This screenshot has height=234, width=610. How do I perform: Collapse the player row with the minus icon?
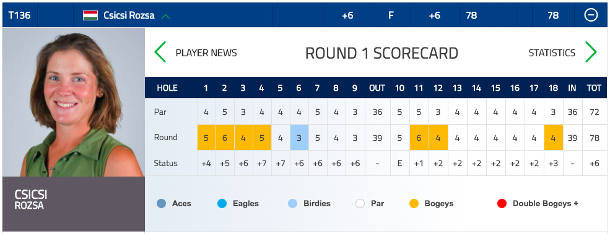click(x=591, y=15)
